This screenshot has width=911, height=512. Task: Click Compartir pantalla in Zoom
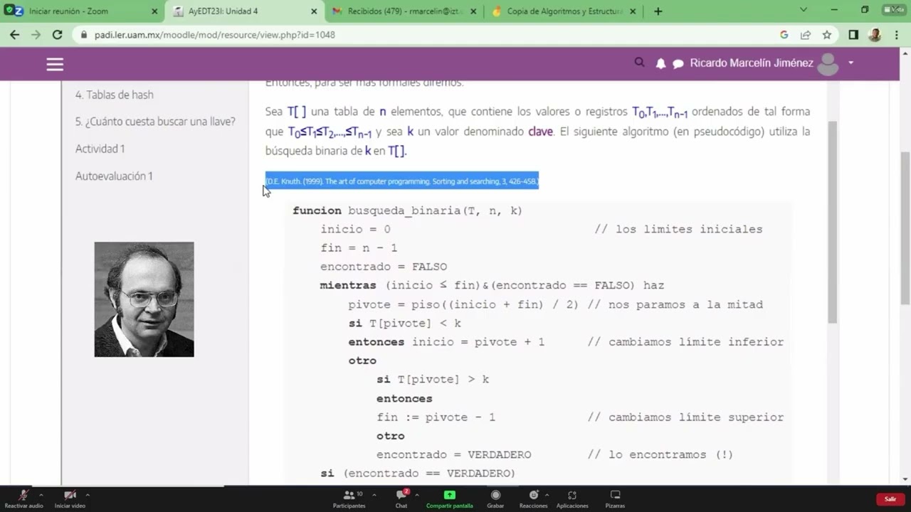(450, 498)
